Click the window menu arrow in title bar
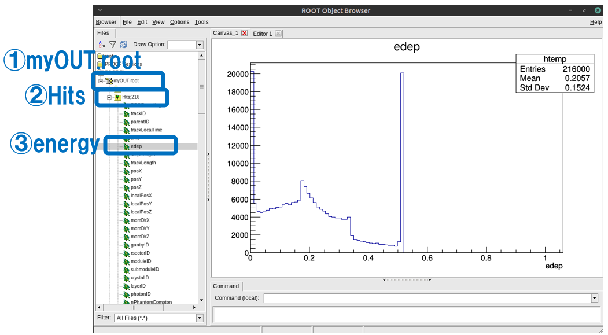 click(100, 10)
